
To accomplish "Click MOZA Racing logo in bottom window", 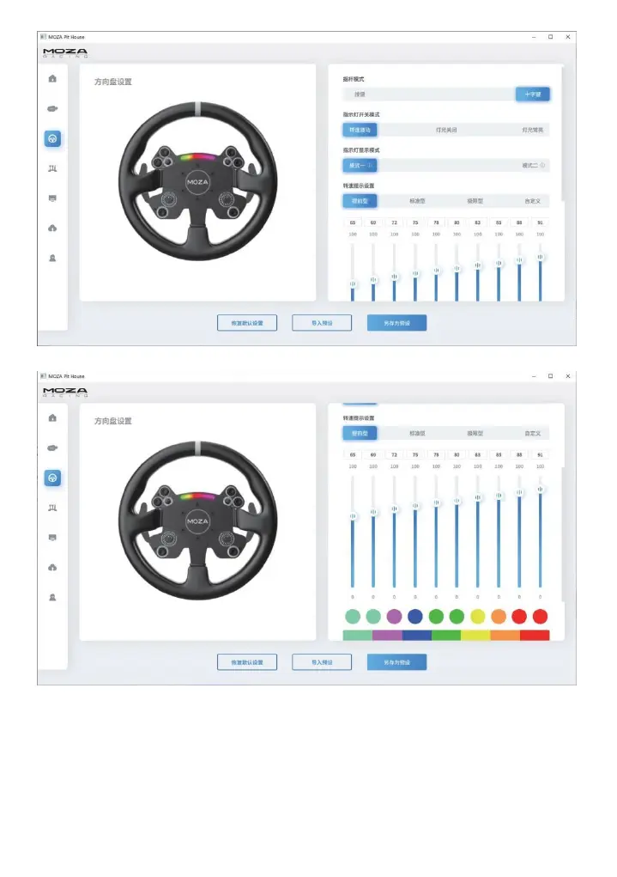I will pyautogui.click(x=65, y=392).
